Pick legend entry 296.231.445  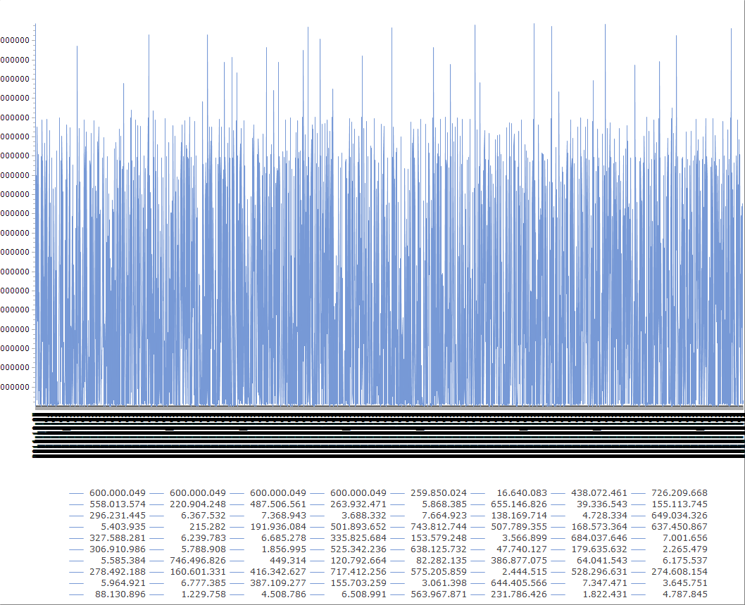coord(118,516)
